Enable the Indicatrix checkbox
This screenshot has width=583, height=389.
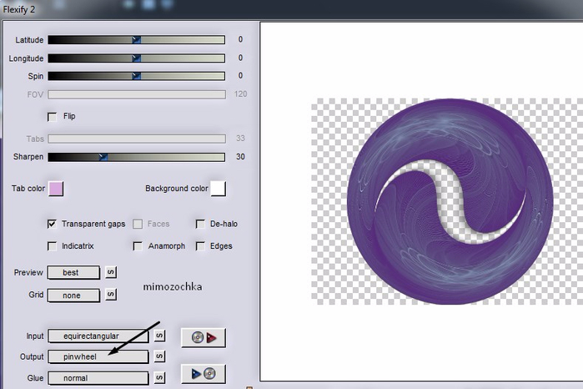click(x=52, y=246)
